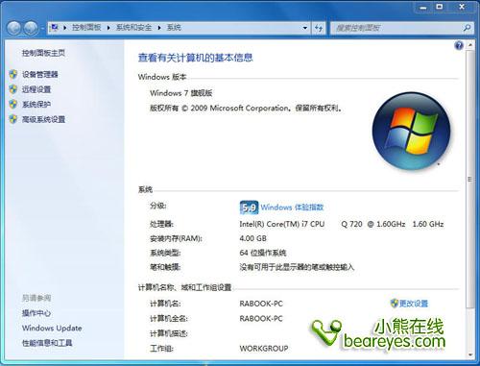Viewport: 480px width, 366px height.
Task: Open the 高级系统设置 link
Action: [43, 119]
